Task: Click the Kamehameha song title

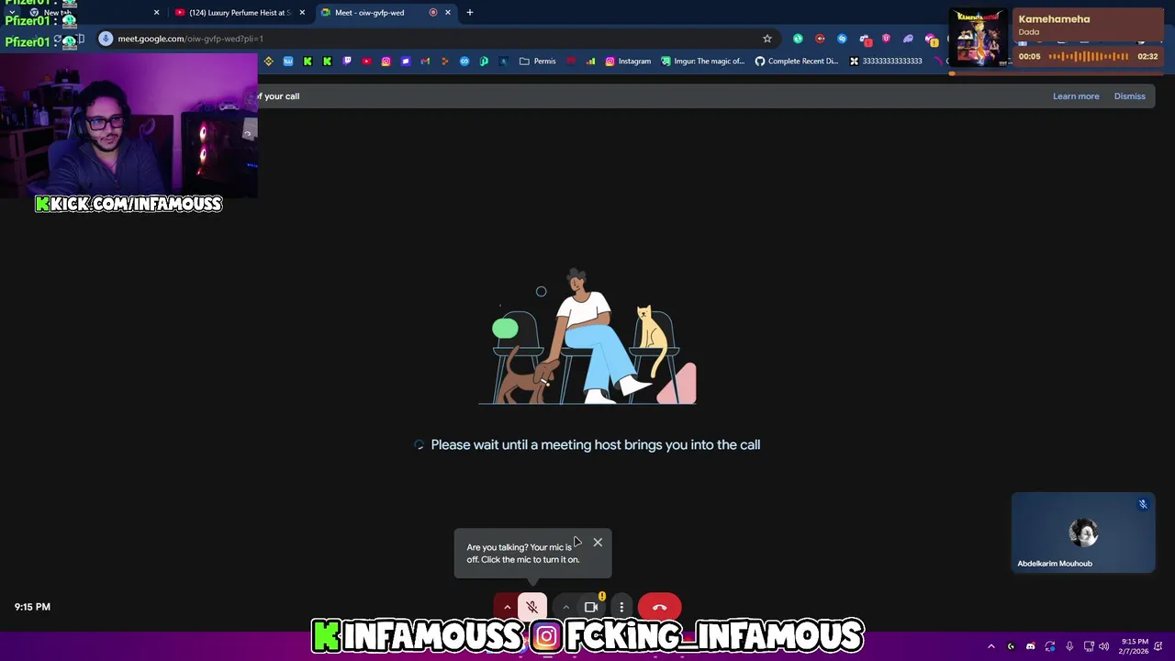Action: (x=1054, y=19)
